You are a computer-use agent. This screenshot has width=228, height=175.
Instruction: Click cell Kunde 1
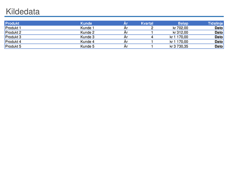87,28
